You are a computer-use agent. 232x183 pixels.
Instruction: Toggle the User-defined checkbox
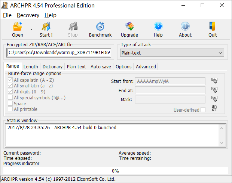tap(203, 110)
